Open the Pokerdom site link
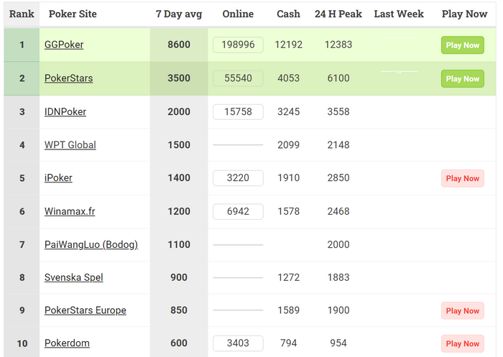503x357 pixels. coord(67,343)
